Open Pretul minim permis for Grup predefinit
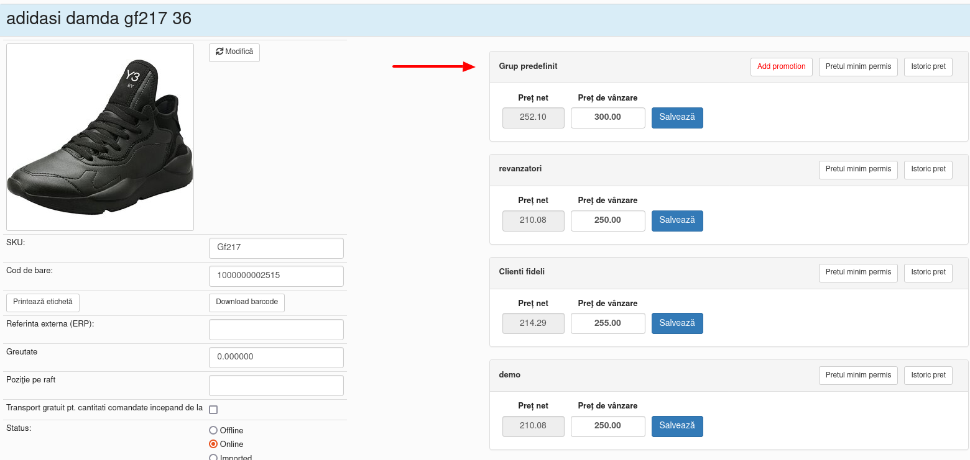The image size is (970, 460). [858, 67]
